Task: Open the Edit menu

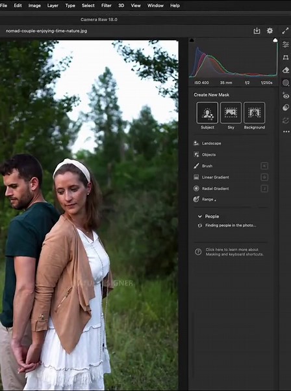Action: (18, 5)
